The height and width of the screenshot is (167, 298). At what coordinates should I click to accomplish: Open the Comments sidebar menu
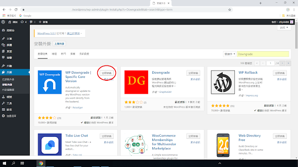(x=15, y=58)
